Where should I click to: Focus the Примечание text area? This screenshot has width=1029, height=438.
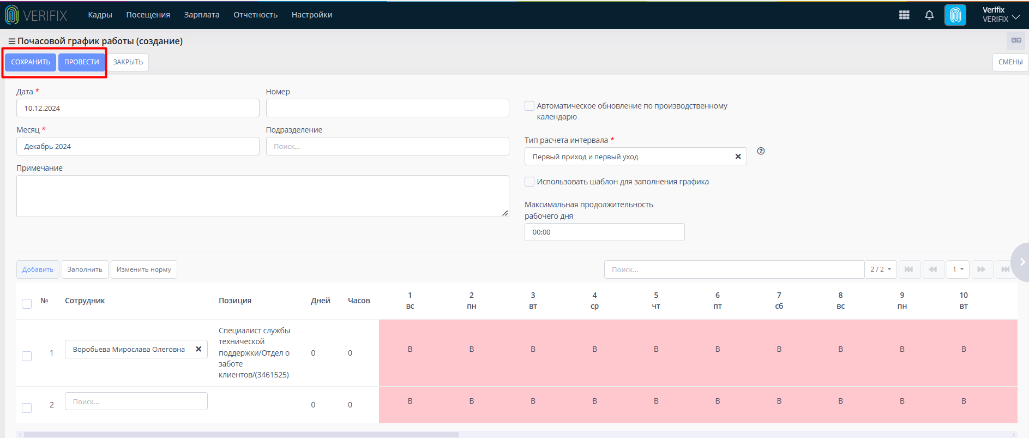263,196
